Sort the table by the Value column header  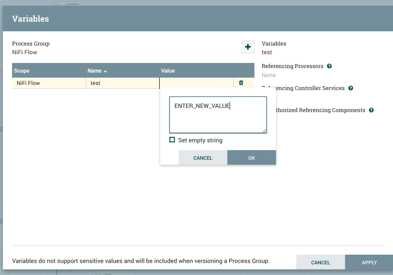168,70
